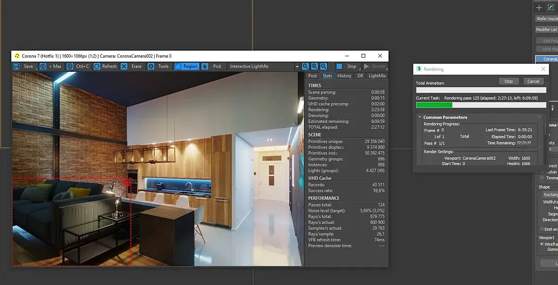This screenshot has width=558, height=285.
Task: Click the Scene parsing time row
Action: coord(346,92)
